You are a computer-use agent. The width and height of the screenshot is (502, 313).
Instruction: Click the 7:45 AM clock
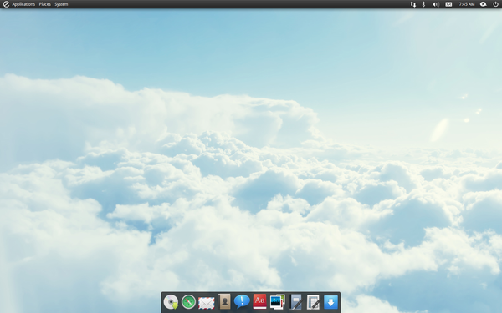click(467, 4)
